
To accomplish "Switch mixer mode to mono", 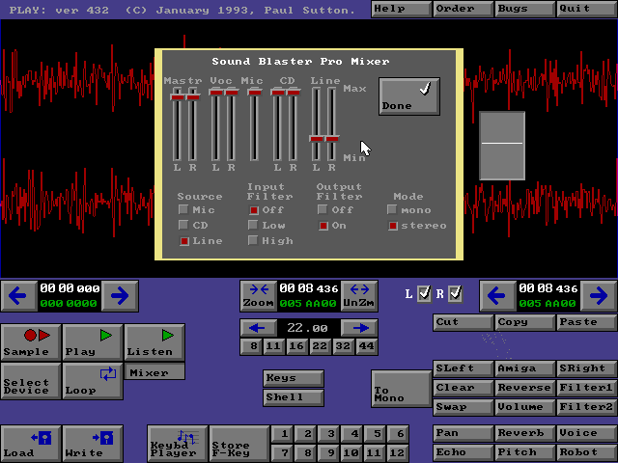I will 392,209.
